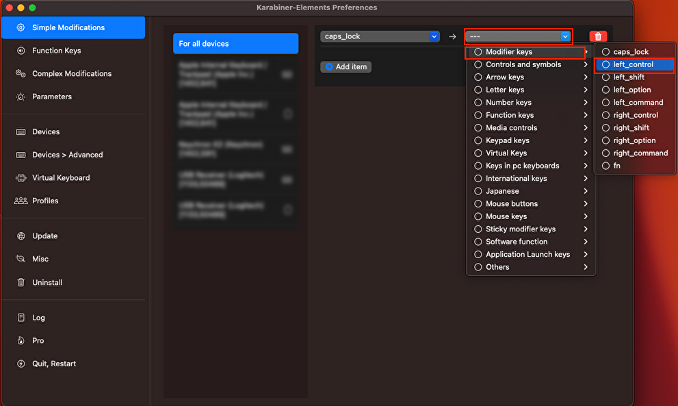Select the For all devices row
678x406 pixels.
pos(235,44)
